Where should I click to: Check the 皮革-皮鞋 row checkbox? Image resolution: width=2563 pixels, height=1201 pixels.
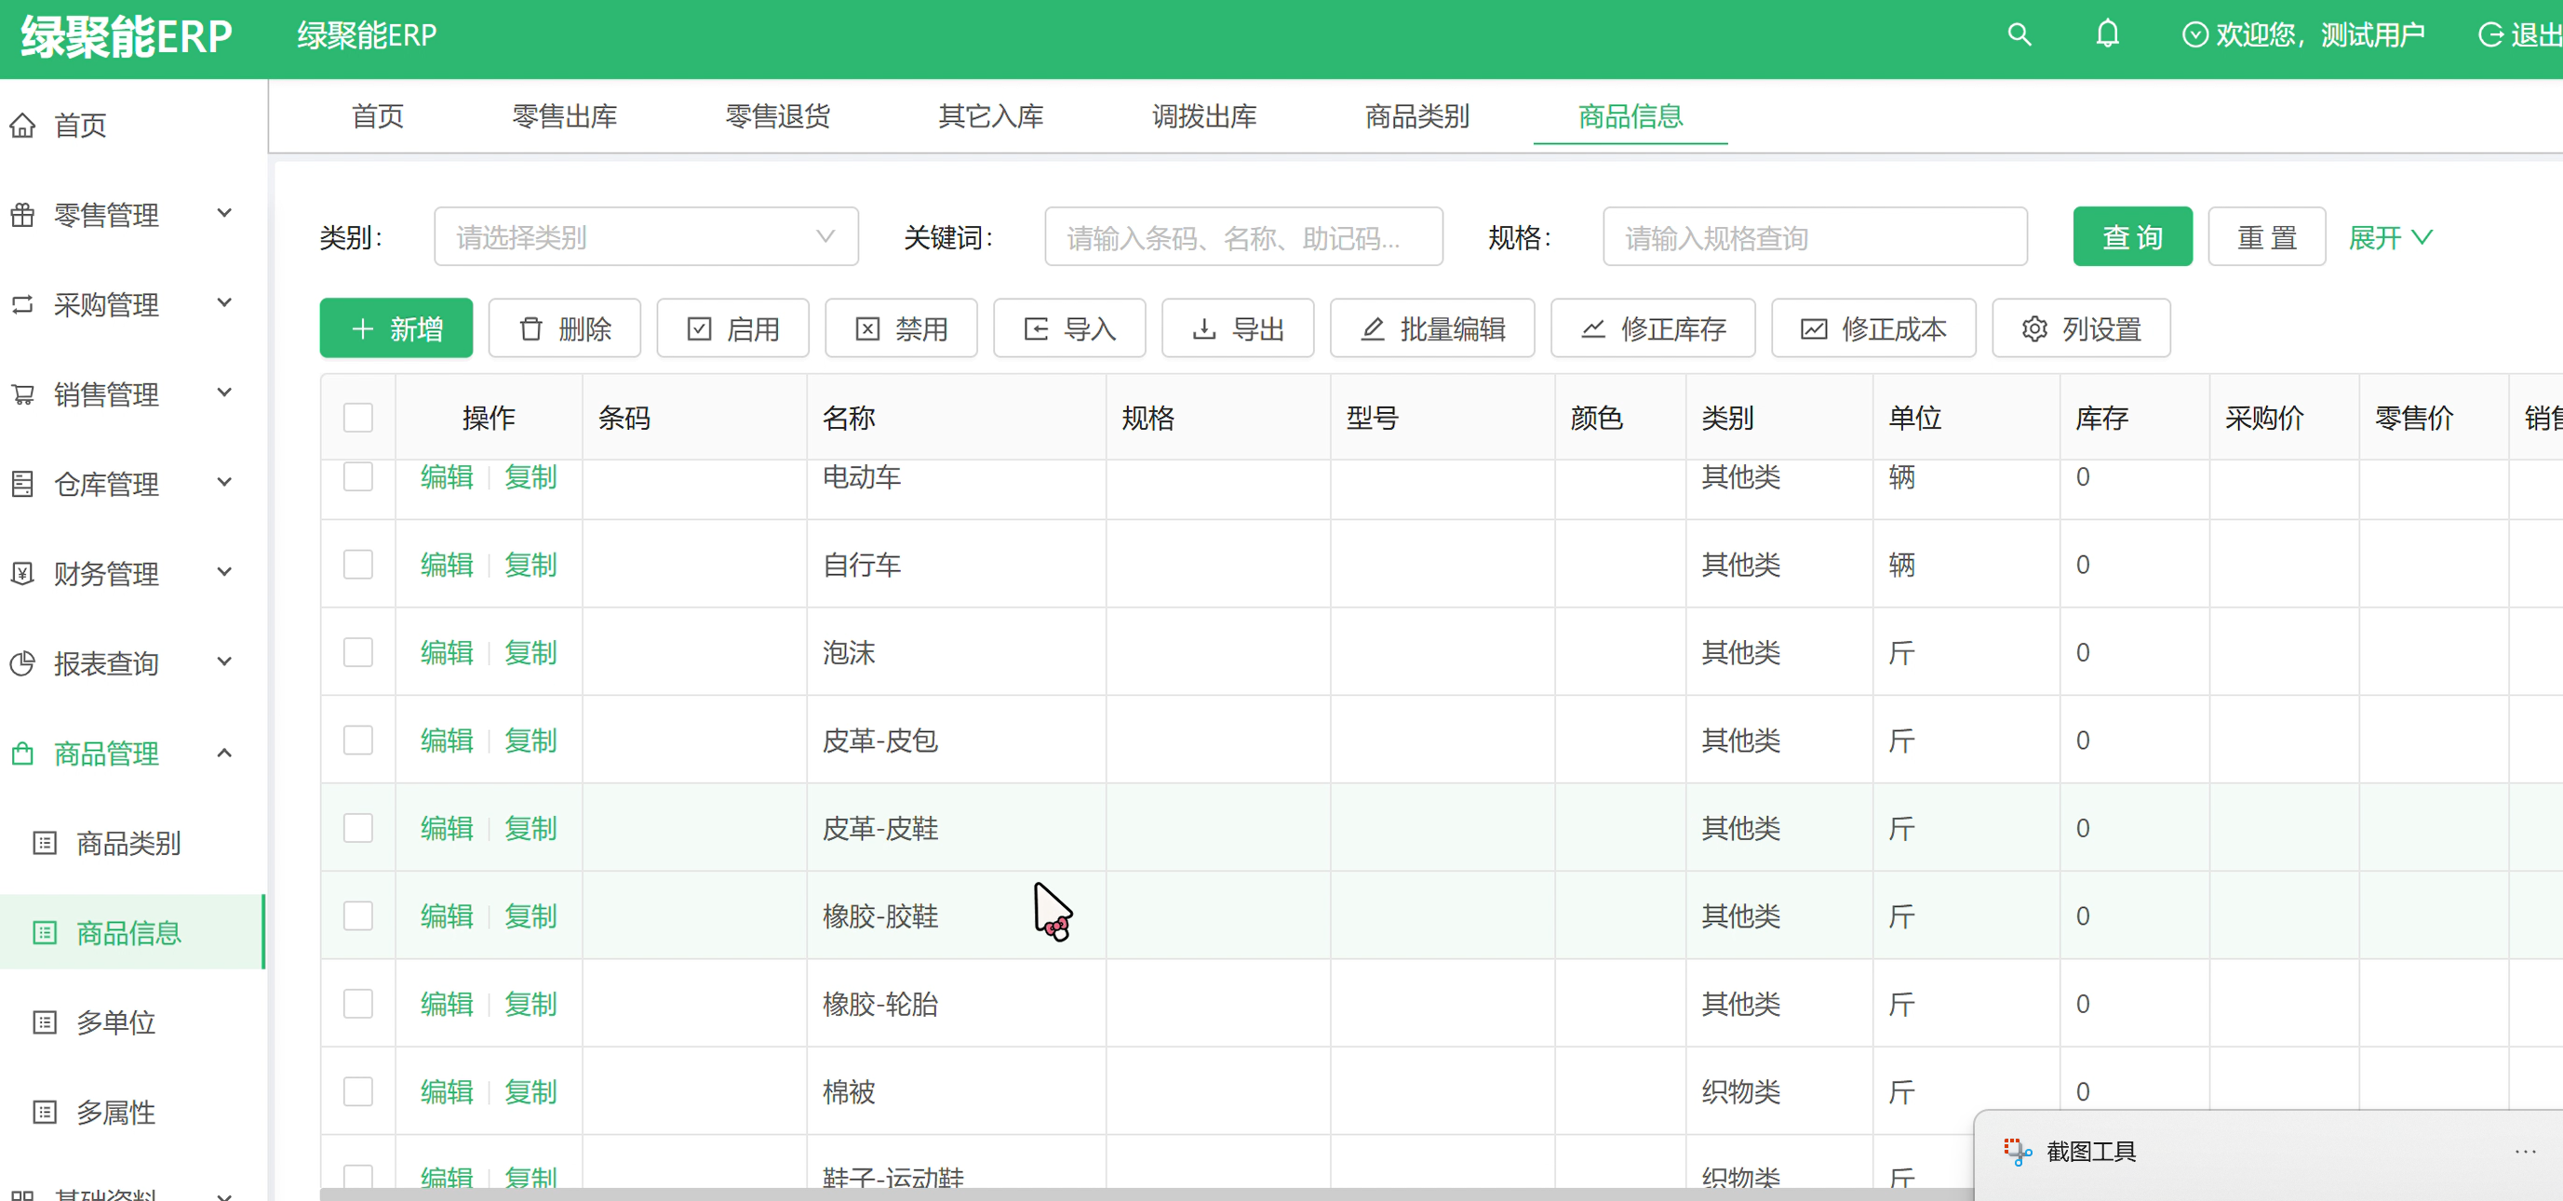tap(358, 828)
